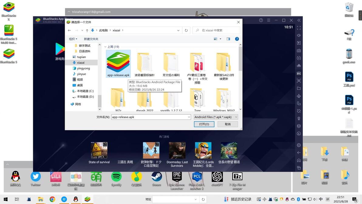Open State of survival game

click(99, 153)
